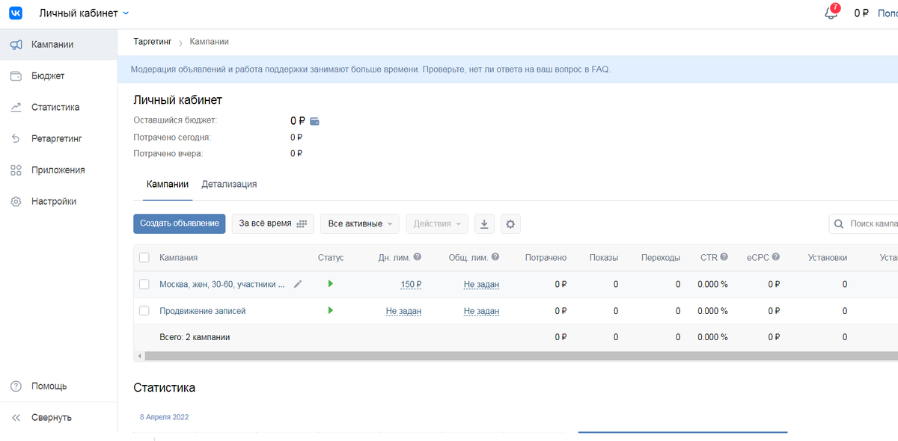Click the scrollbar left arrow

click(x=138, y=357)
